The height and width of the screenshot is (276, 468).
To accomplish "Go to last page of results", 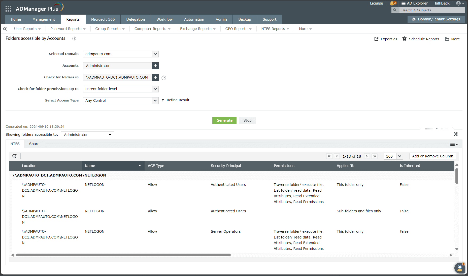I will tap(375, 156).
